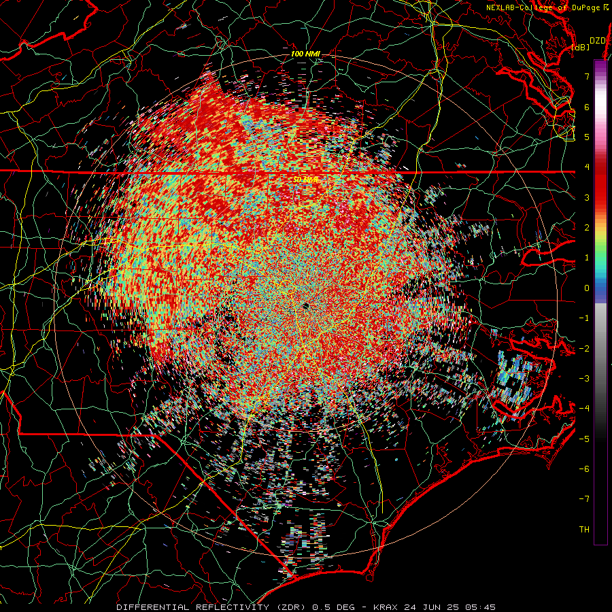Select the -3 value on the color scale
The width and height of the screenshot is (612, 612).
(x=584, y=379)
